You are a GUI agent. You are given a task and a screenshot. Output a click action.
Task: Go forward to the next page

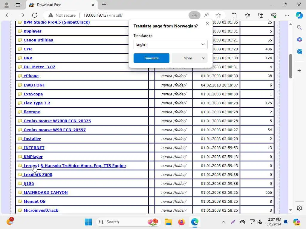click(22, 15)
